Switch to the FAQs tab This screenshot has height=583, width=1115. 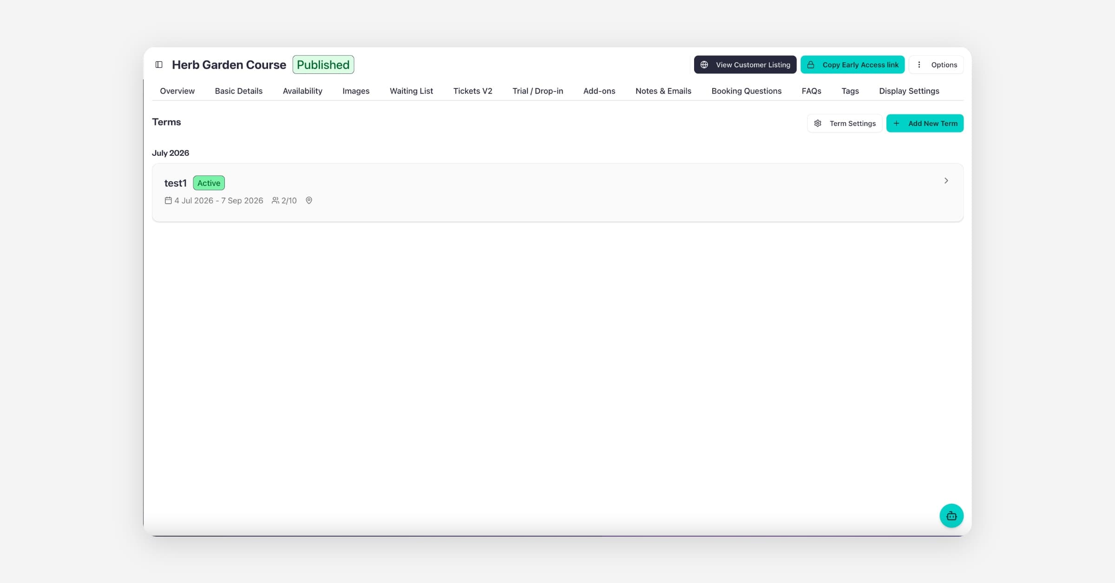click(x=811, y=91)
